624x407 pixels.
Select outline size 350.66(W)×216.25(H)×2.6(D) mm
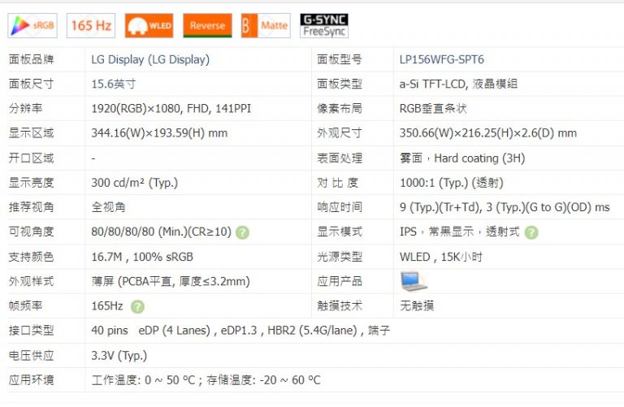click(488, 133)
